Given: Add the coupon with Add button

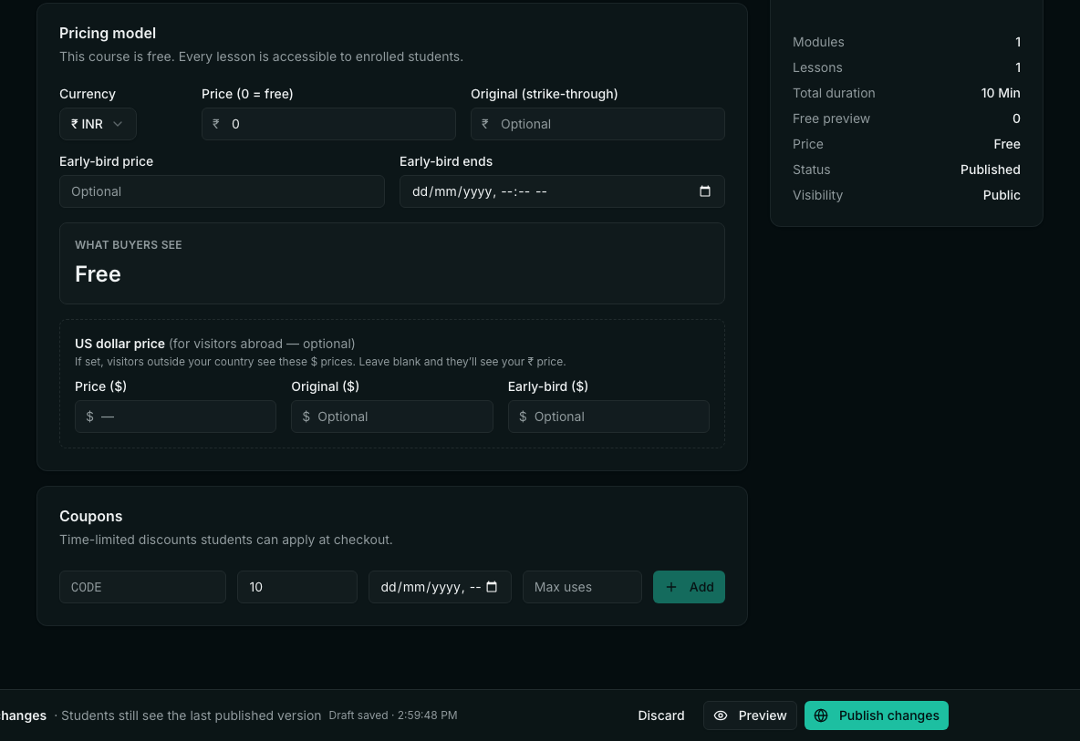Looking at the screenshot, I should (689, 587).
